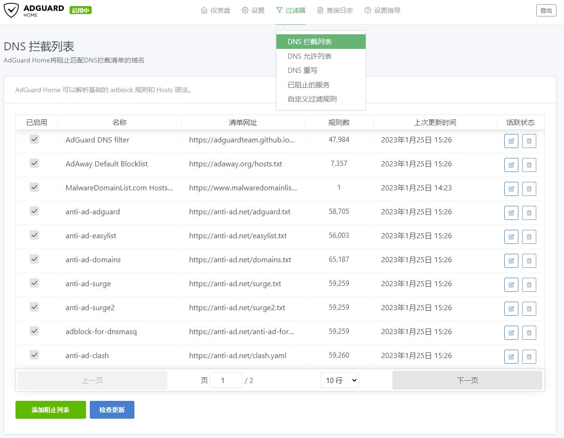The image size is (564, 438).
Task: Click timestamp 2023年1月25日 14:23
Action: coord(416,188)
